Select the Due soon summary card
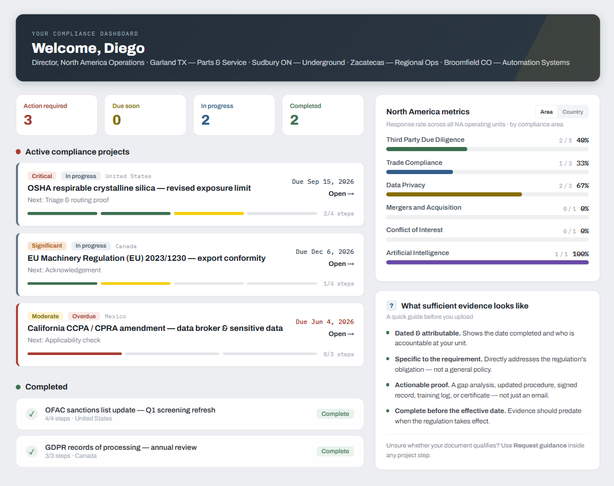 pos(145,115)
